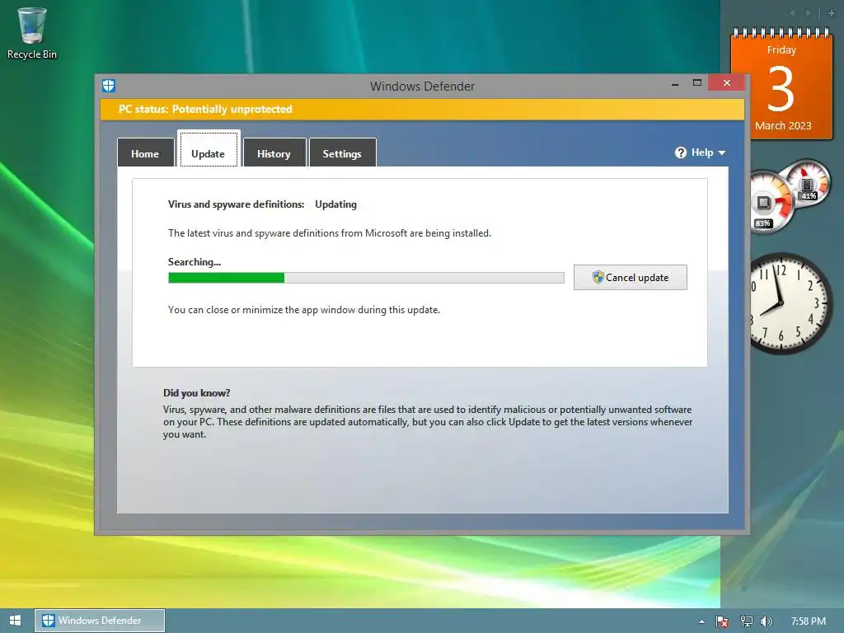Maximize the Windows Defender window

[697, 83]
